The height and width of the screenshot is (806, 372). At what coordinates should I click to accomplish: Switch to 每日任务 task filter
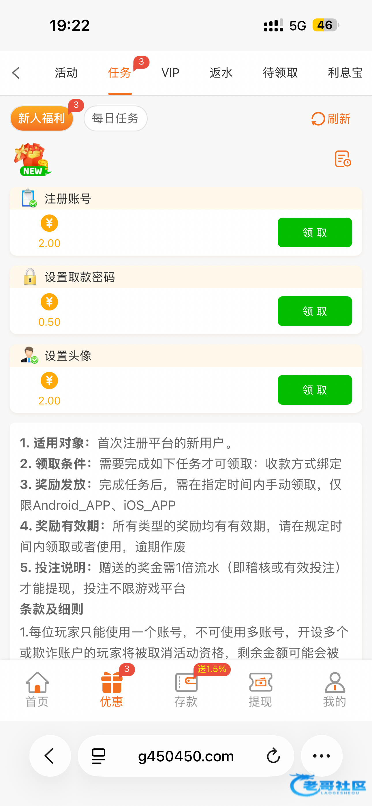pyautogui.click(x=115, y=118)
